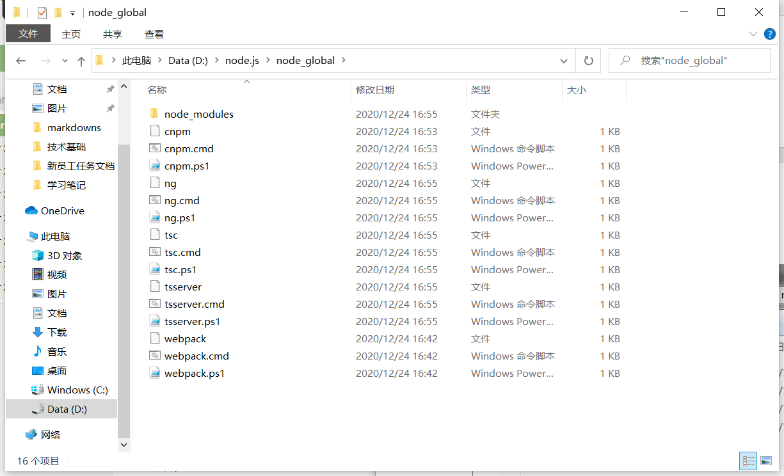This screenshot has height=476, width=784.
Task: Click node_global breadcrumb in address bar
Action: point(305,60)
